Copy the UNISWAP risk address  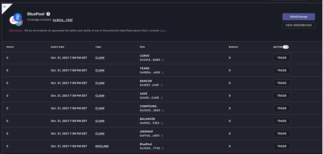coord(163,135)
